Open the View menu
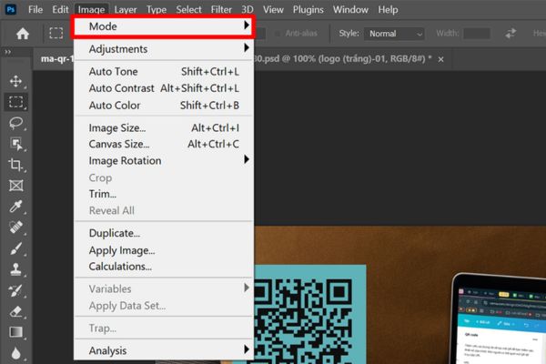Screen dimensions: 546x364 pyautogui.click(x=273, y=9)
